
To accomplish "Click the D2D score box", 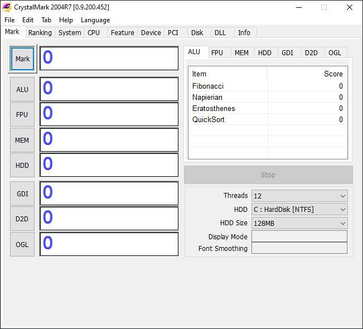I will 109,219.
